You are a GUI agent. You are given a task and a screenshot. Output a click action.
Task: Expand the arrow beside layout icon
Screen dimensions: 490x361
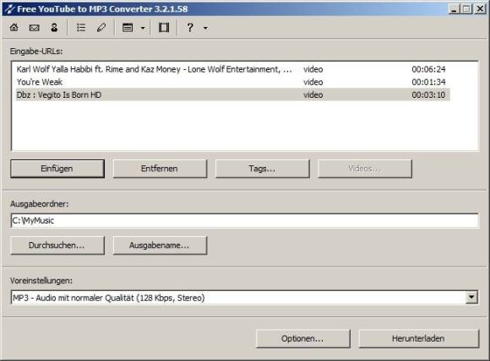(143, 28)
